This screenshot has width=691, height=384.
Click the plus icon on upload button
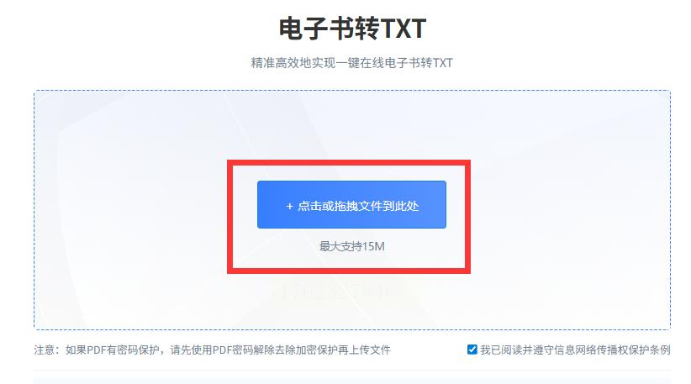pyautogui.click(x=289, y=206)
